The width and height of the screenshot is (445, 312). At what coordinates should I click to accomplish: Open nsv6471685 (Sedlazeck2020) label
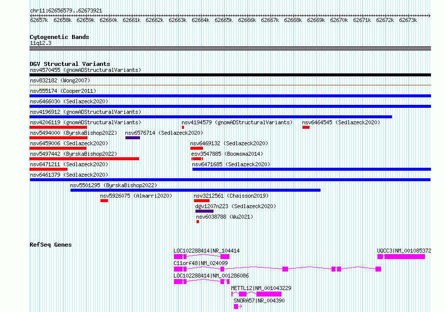coord(231,164)
